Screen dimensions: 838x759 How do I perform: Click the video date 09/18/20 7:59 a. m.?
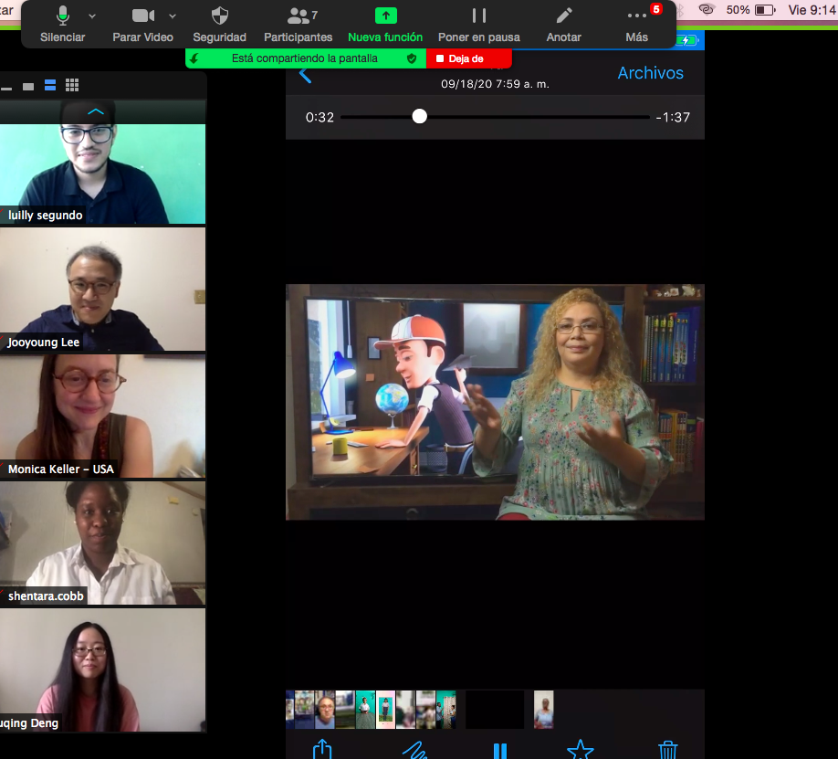pyautogui.click(x=495, y=84)
